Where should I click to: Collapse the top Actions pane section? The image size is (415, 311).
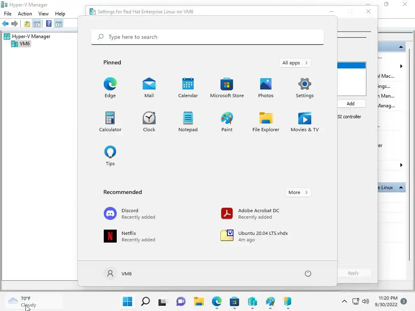point(401,47)
